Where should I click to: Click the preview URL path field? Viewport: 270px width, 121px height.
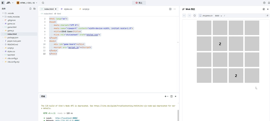coord(244,16)
